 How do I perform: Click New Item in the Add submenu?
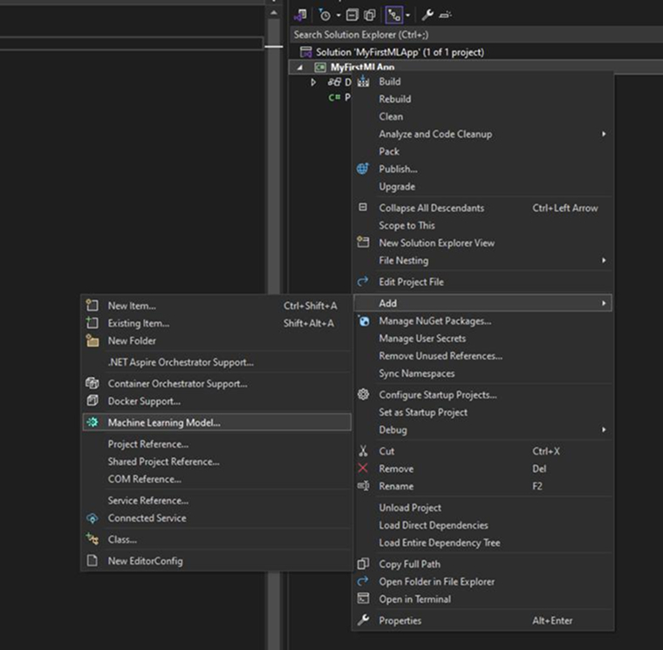132,306
